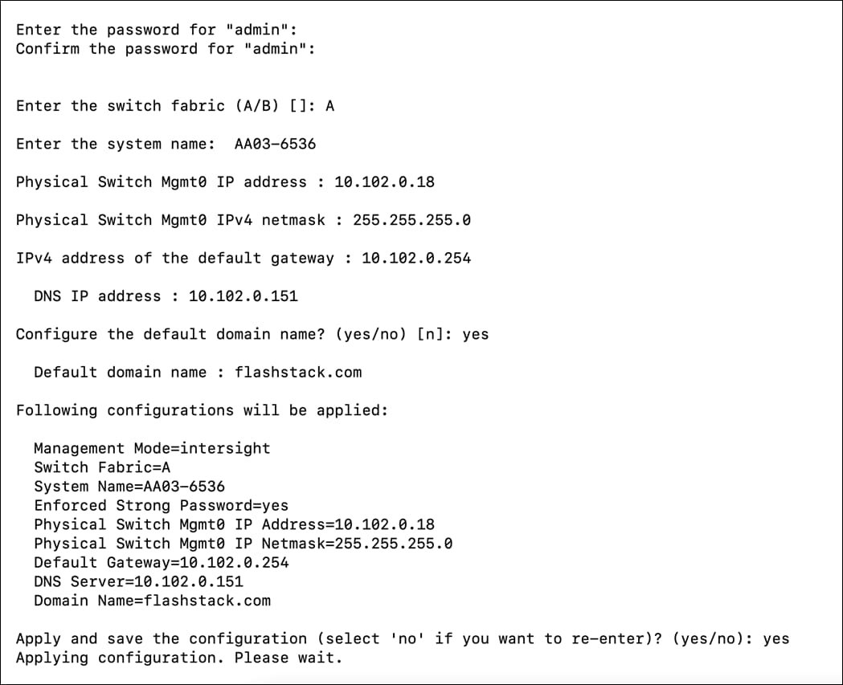This screenshot has height=685, width=843.
Task: Click the admin password entry prompt line
Action: pyautogui.click(x=157, y=30)
